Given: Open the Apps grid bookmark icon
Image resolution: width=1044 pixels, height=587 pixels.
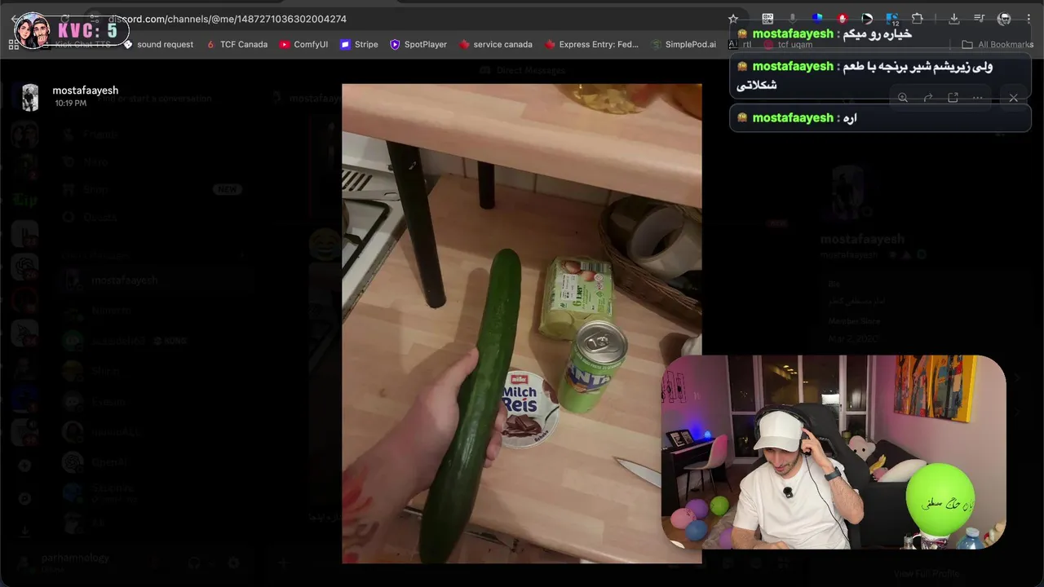Looking at the screenshot, I should click(x=14, y=45).
